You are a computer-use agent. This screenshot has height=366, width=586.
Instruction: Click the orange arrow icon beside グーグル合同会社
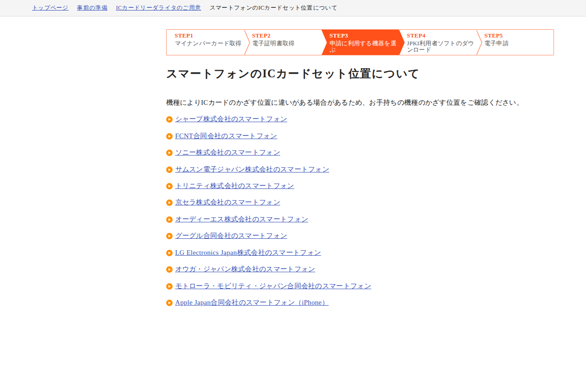click(x=169, y=236)
